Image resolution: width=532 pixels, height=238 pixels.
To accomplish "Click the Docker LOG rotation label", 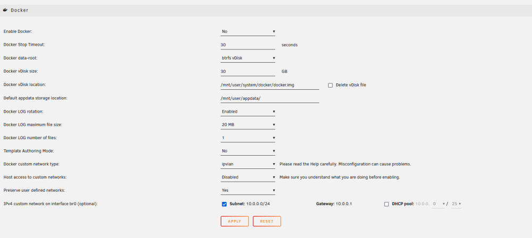I will click(x=23, y=112).
